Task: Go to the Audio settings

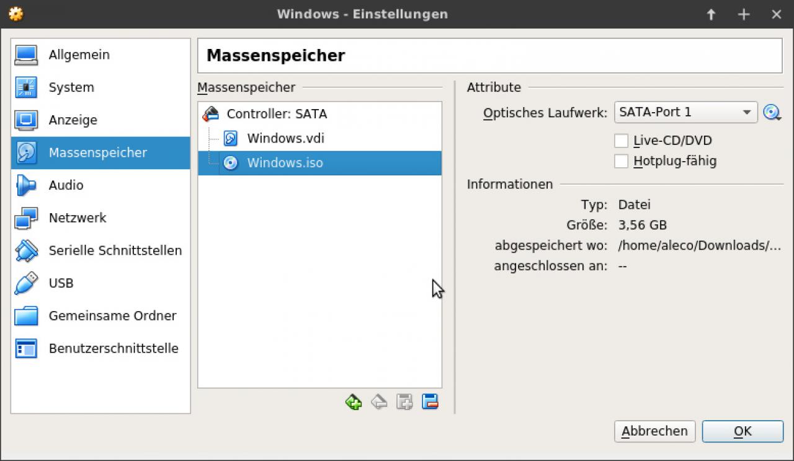Action: (100, 185)
